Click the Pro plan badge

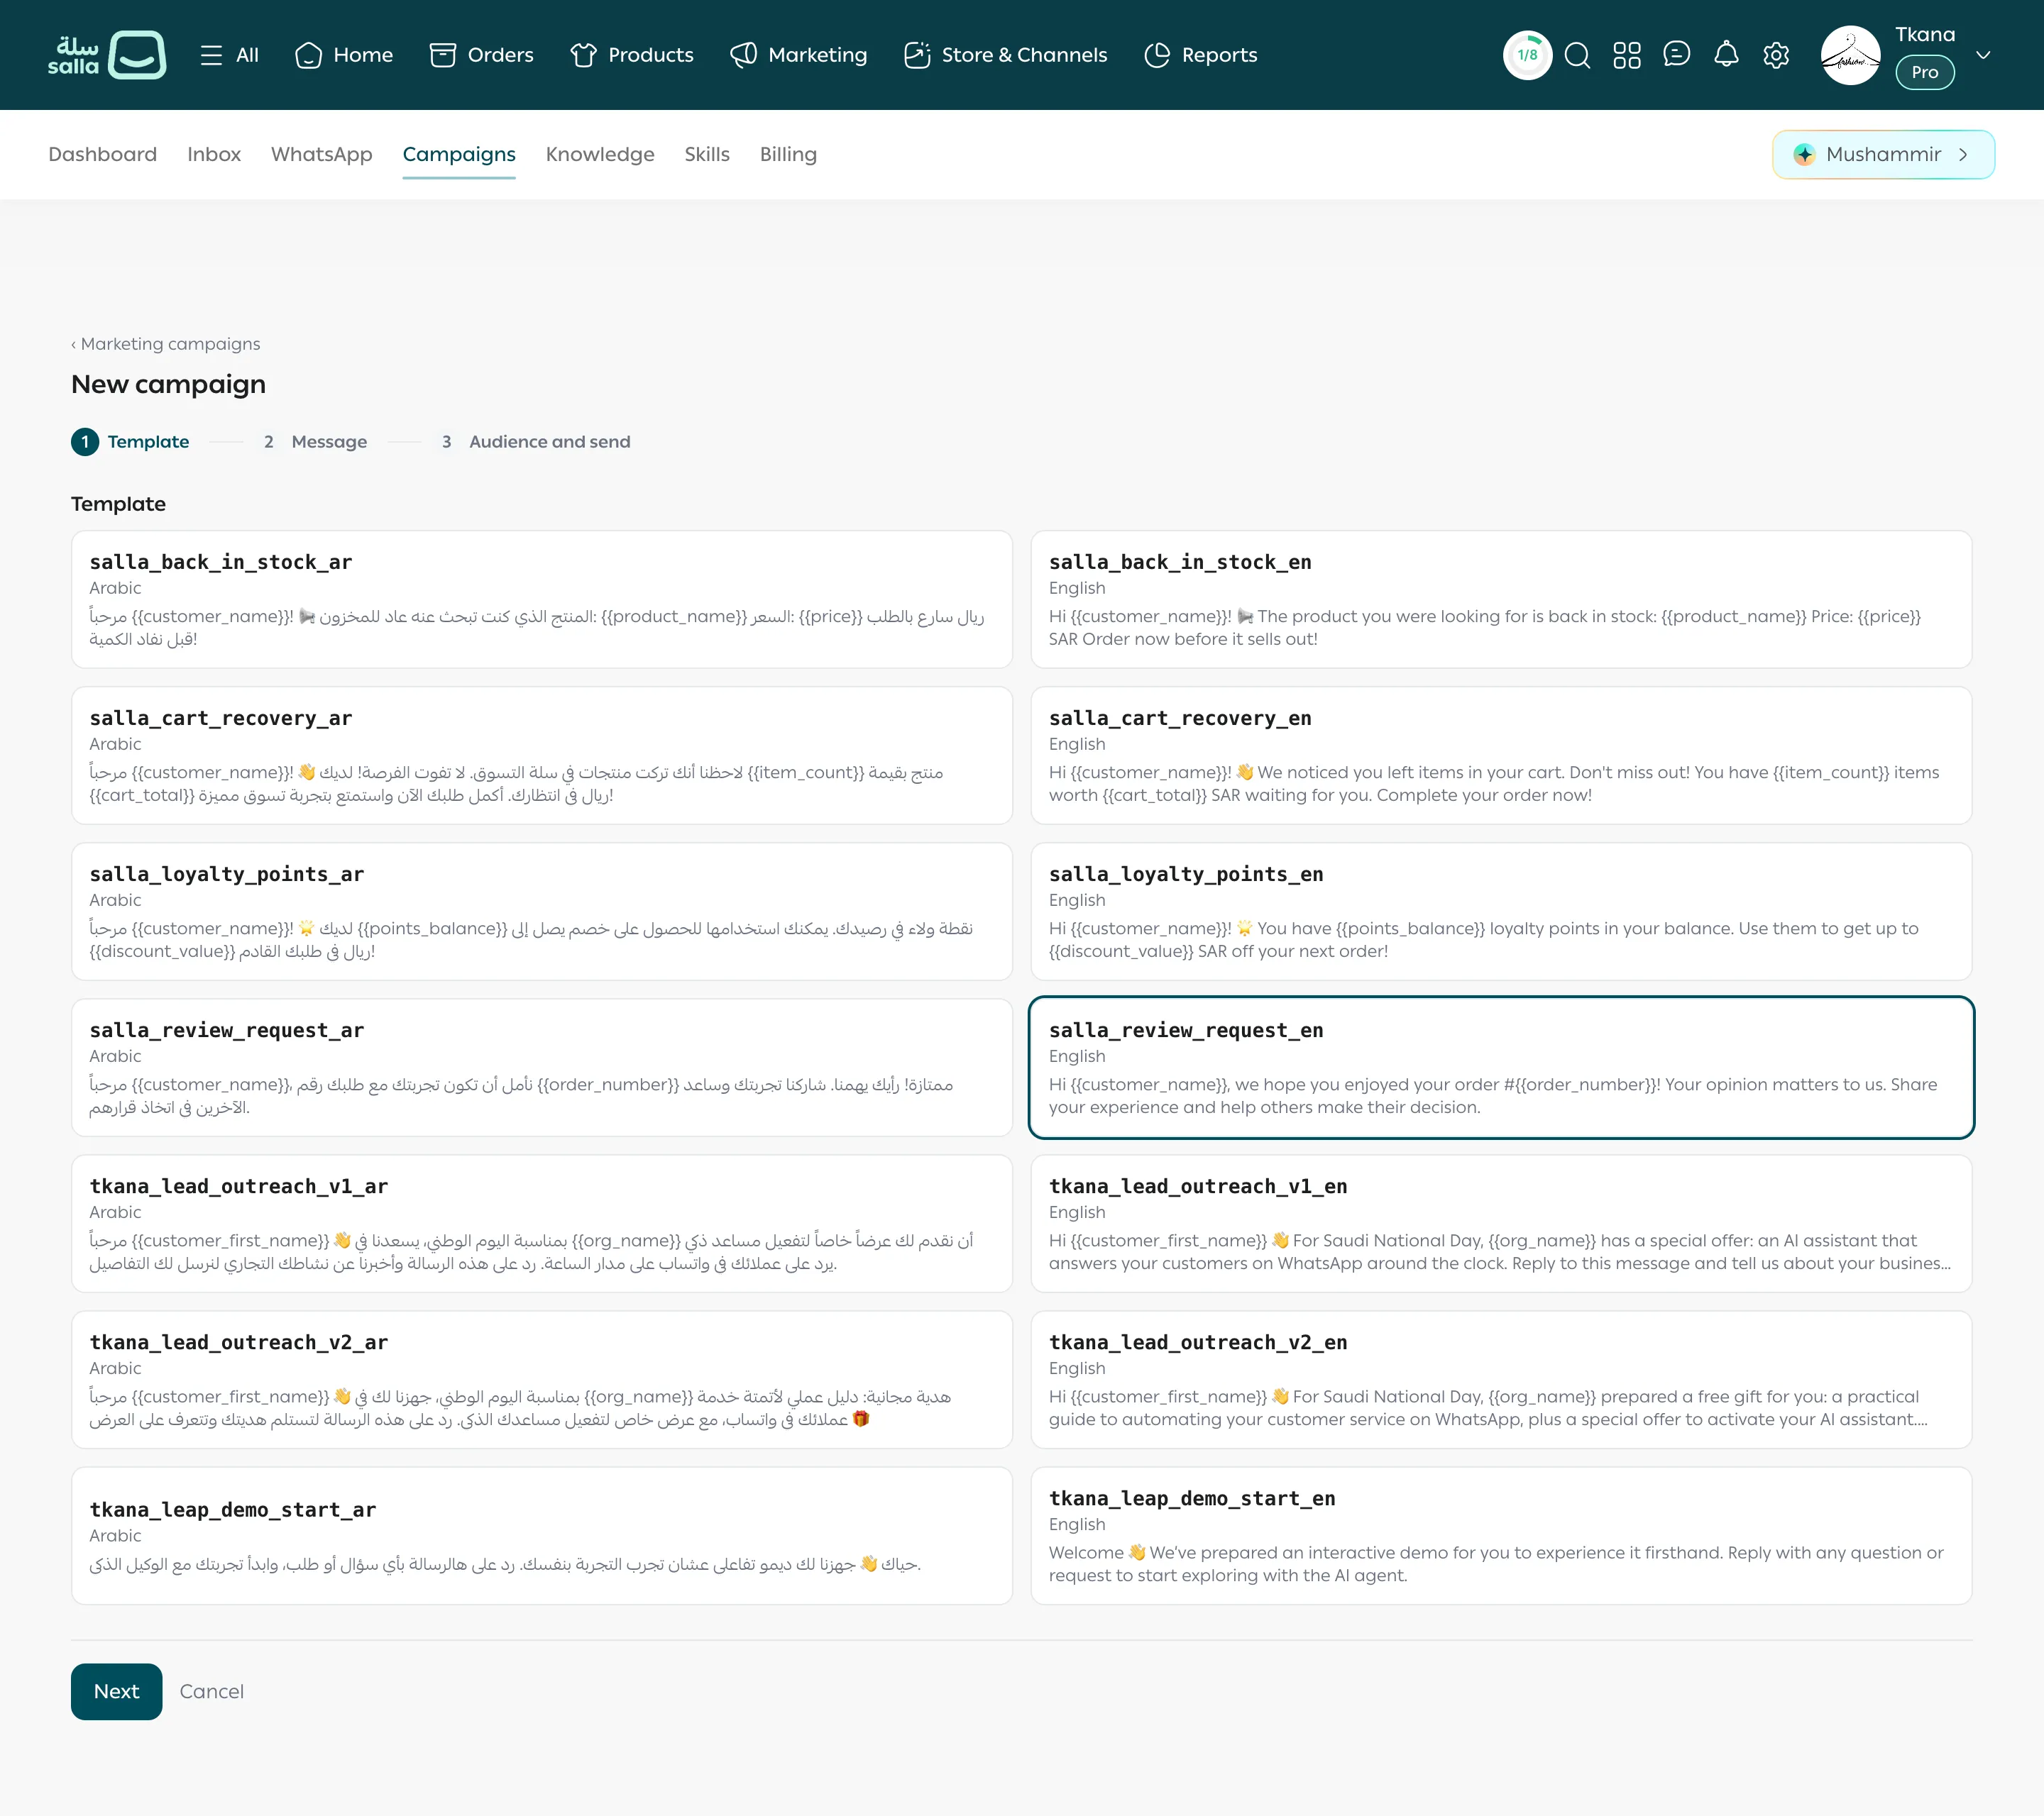[x=1925, y=72]
